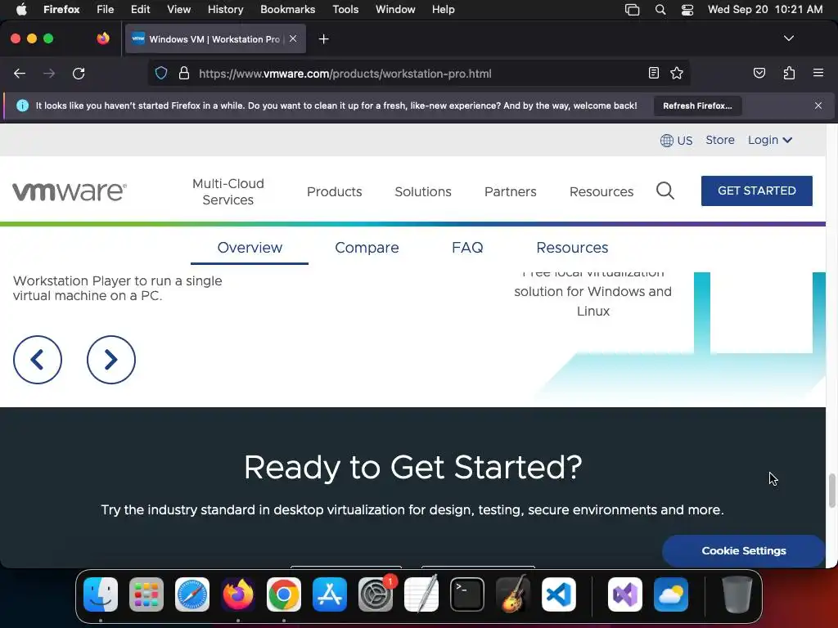
Task: Toggle reader view icon in address bar
Action: [x=653, y=73]
